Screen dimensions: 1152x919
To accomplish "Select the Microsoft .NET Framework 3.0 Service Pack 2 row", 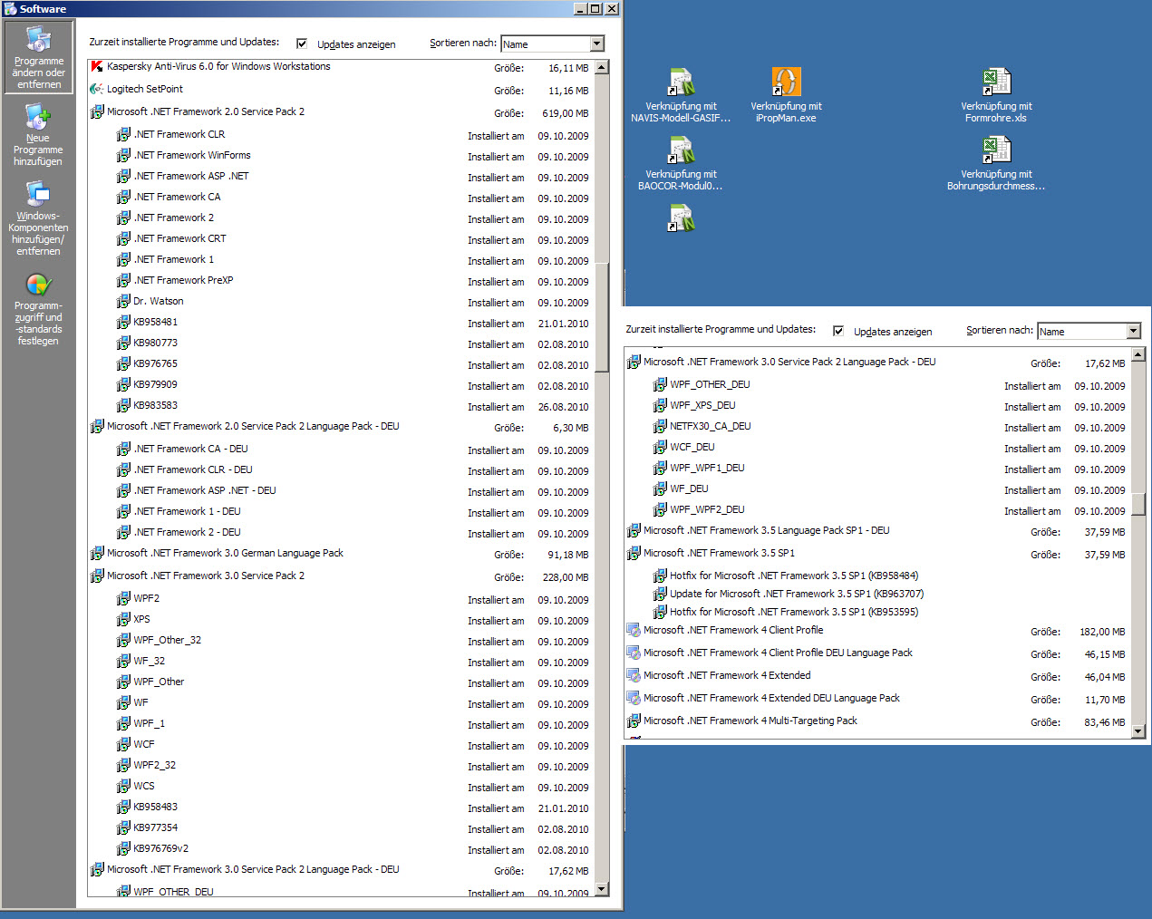I will (340, 576).
